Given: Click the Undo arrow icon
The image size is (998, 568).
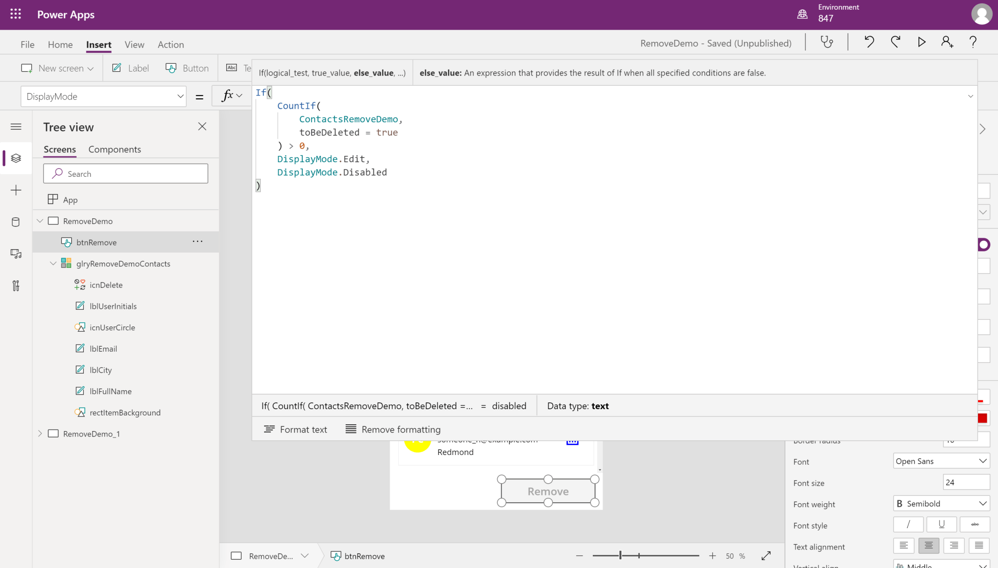Looking at the screenshot, I should 869,42.
